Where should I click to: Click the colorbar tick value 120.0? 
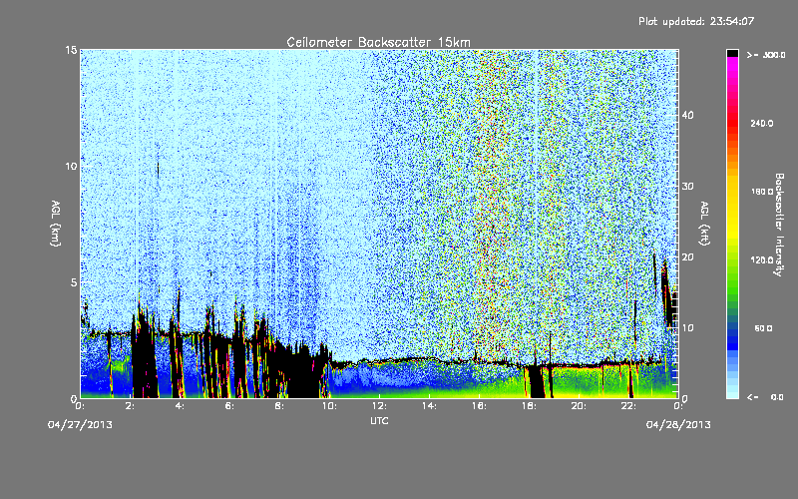762,260
